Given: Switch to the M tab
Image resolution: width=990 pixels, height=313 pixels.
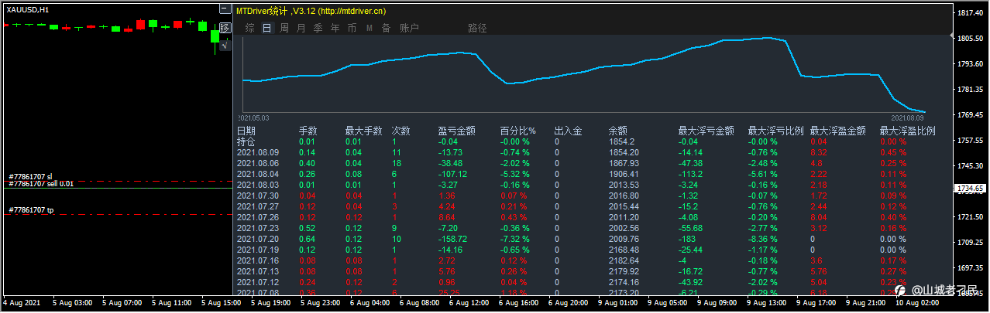Looking at the screenshot, I should click(x=369, y=28).
